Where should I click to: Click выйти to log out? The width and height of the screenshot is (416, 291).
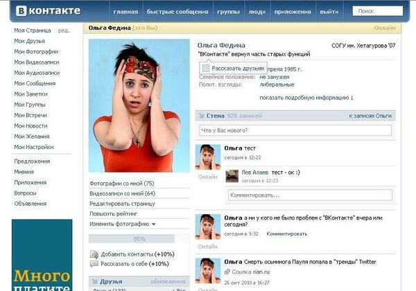click(329, 12)
